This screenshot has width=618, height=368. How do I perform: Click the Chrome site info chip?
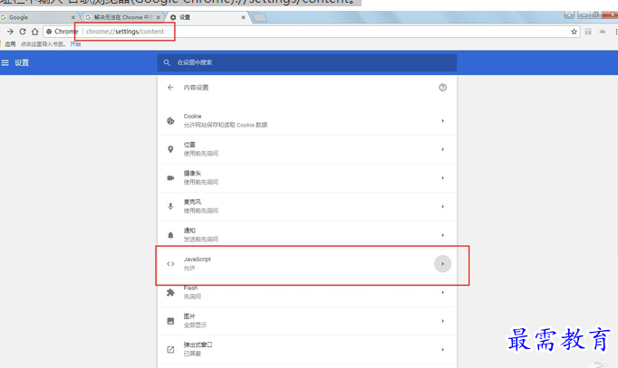62,32
